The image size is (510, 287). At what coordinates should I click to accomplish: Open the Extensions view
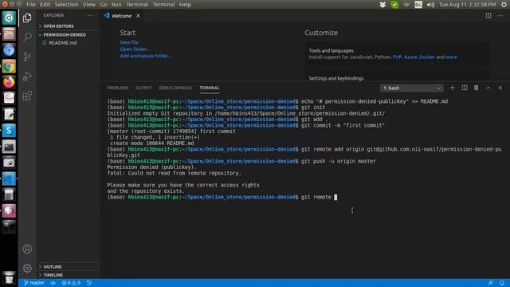(27, 96)
